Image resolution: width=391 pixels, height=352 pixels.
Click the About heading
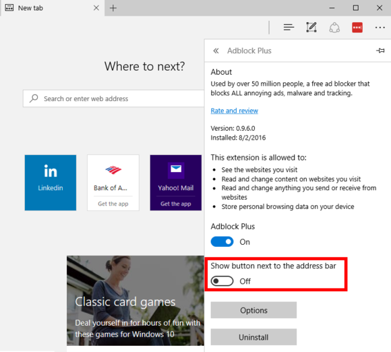click(221, 72)
